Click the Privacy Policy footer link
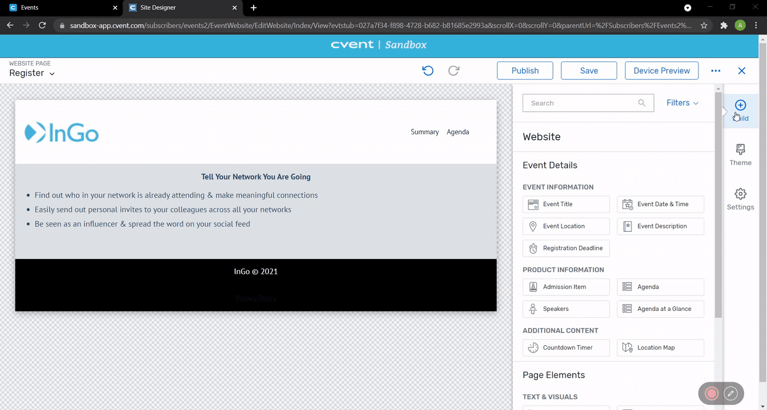Image resolution: width=767 pixels, height=410 pixels. tap(255, 298)
